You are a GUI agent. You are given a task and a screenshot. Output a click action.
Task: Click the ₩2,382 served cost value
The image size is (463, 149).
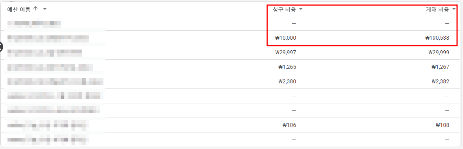[x=440, y=81]
